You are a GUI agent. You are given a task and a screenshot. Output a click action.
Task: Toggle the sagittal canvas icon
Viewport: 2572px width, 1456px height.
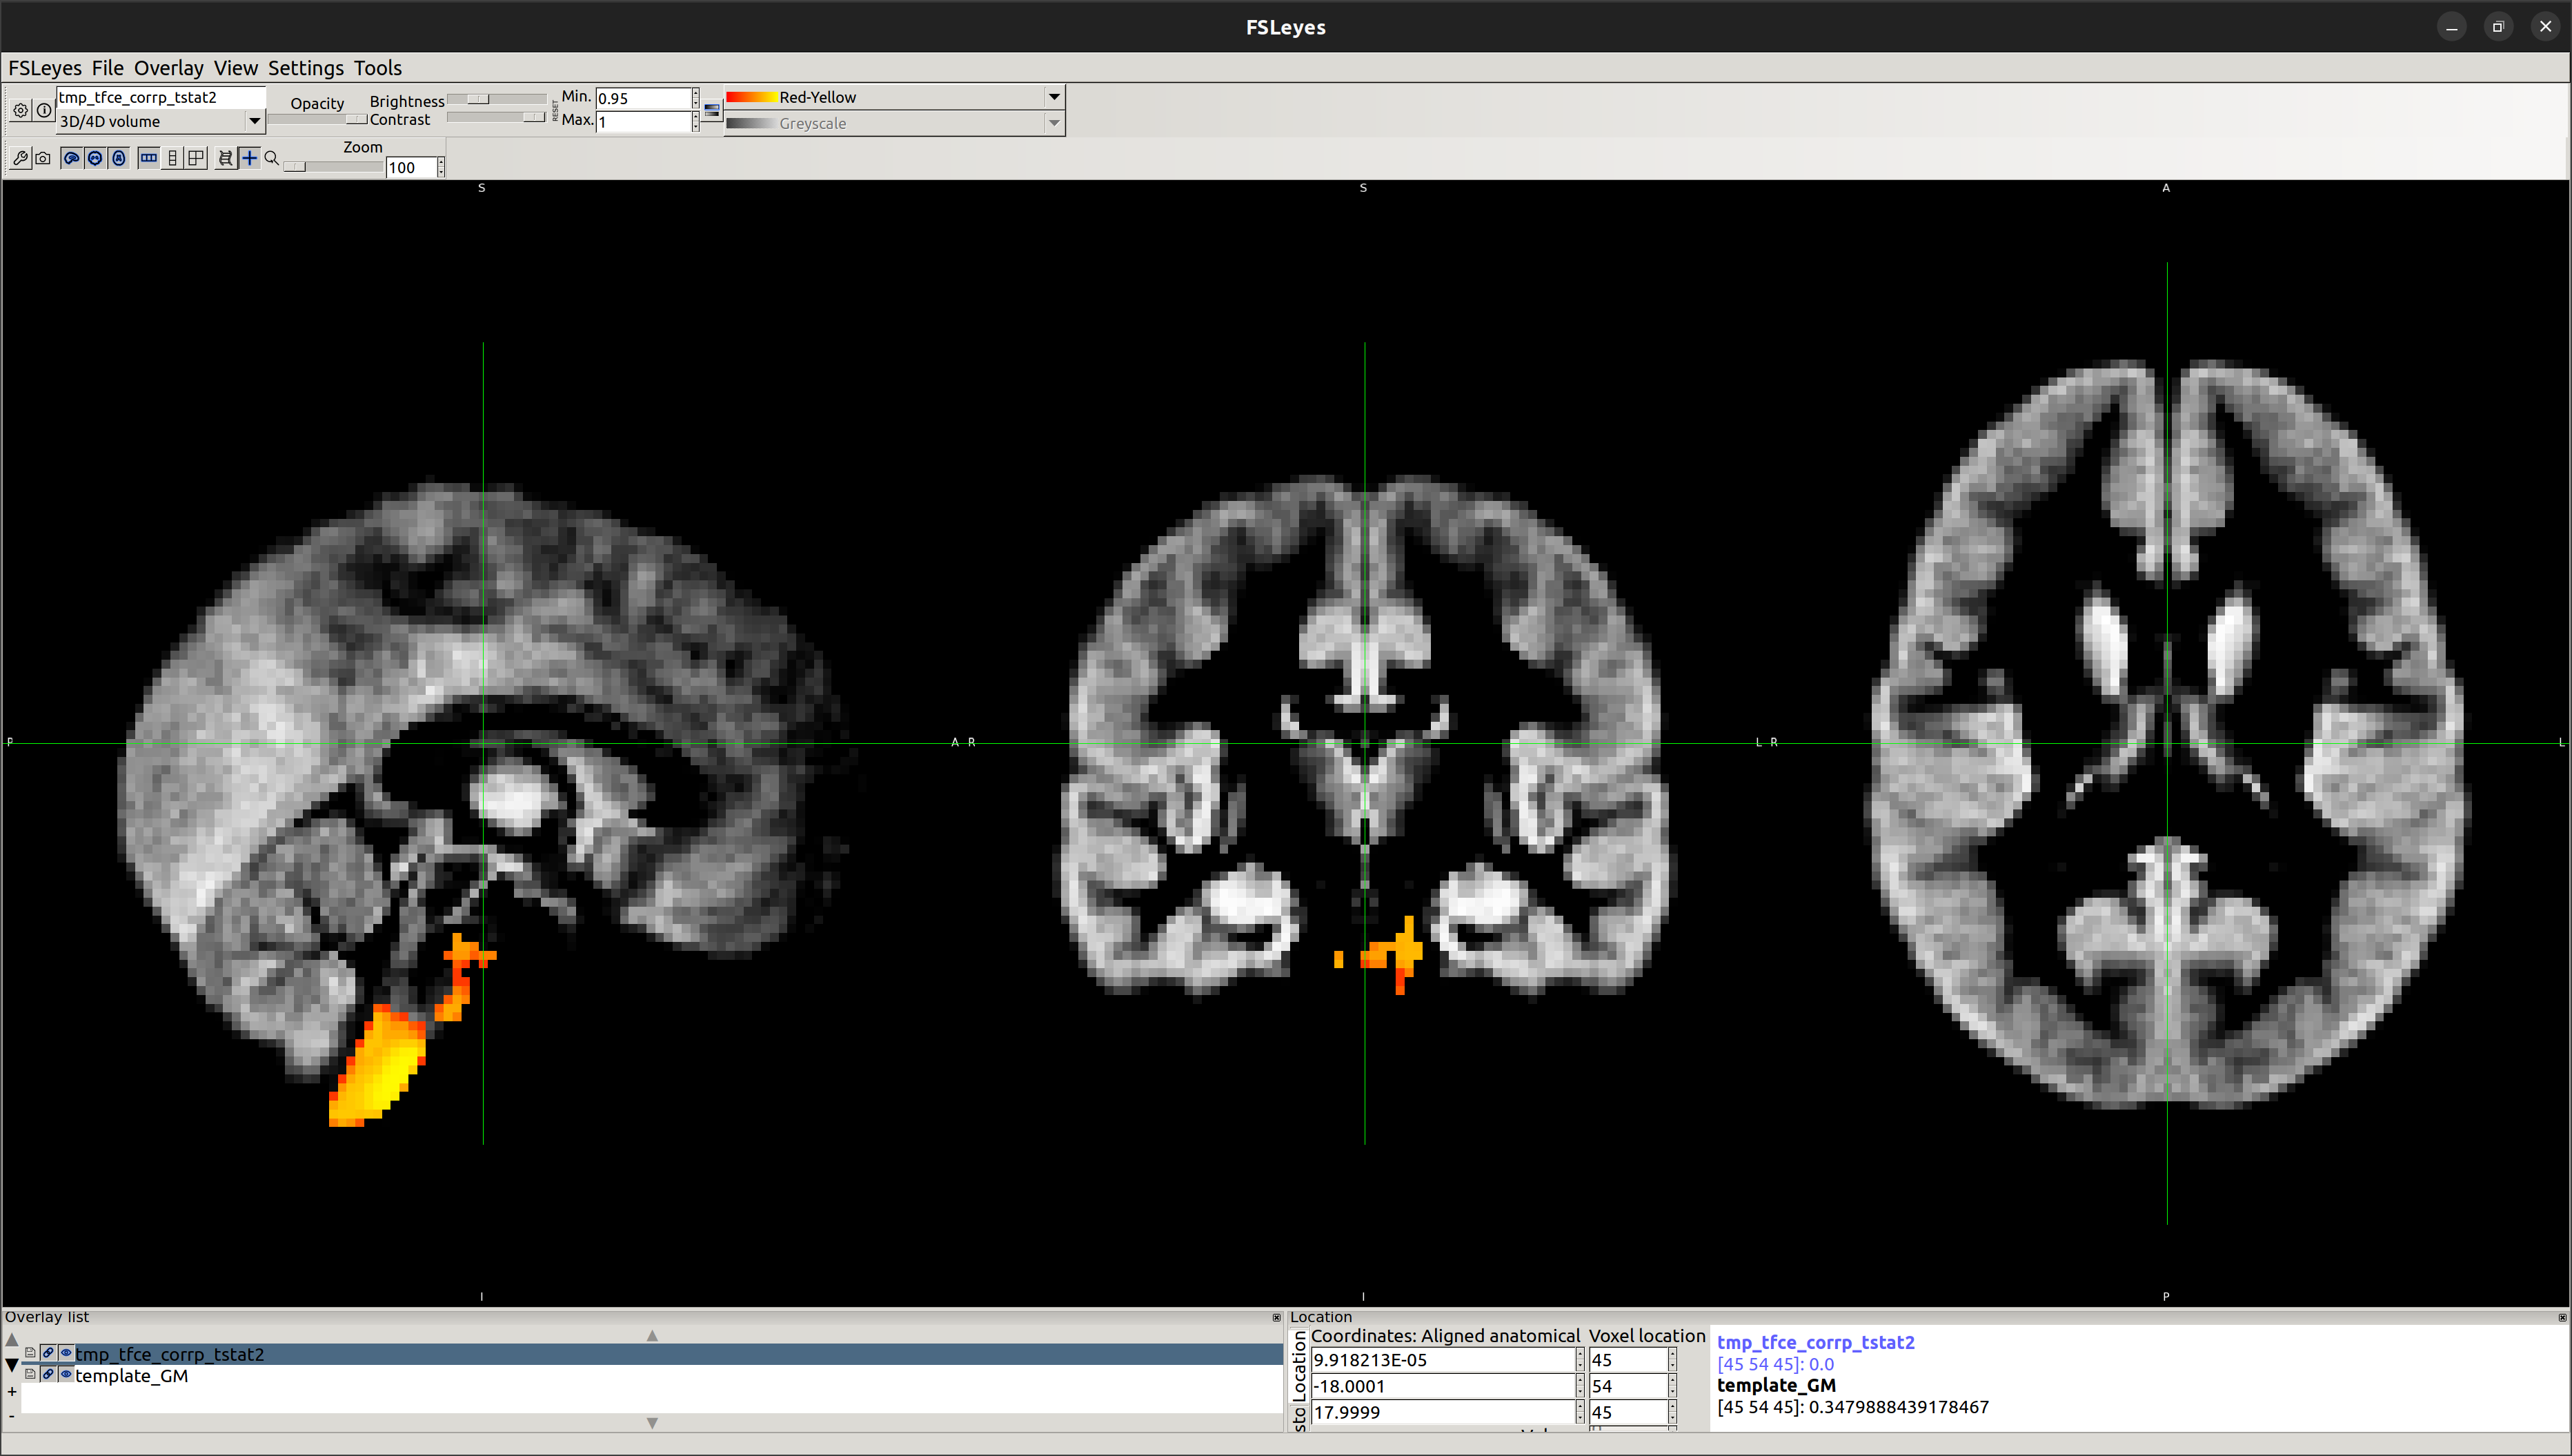[71, 158]
